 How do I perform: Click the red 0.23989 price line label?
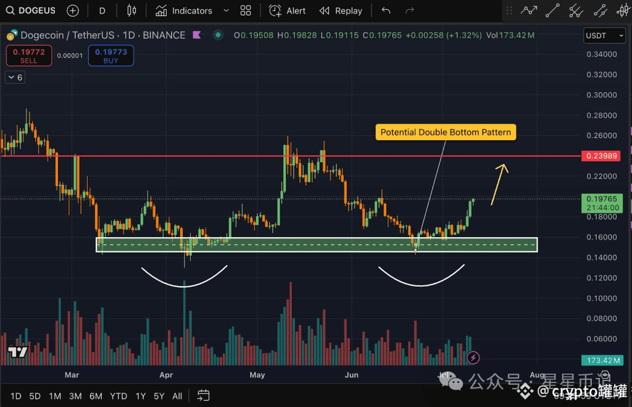601,156
